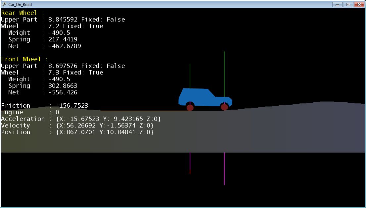Screen dimensions: 366x208
Task: Click the green line above the front wheel
Action: tap(224, 73)
